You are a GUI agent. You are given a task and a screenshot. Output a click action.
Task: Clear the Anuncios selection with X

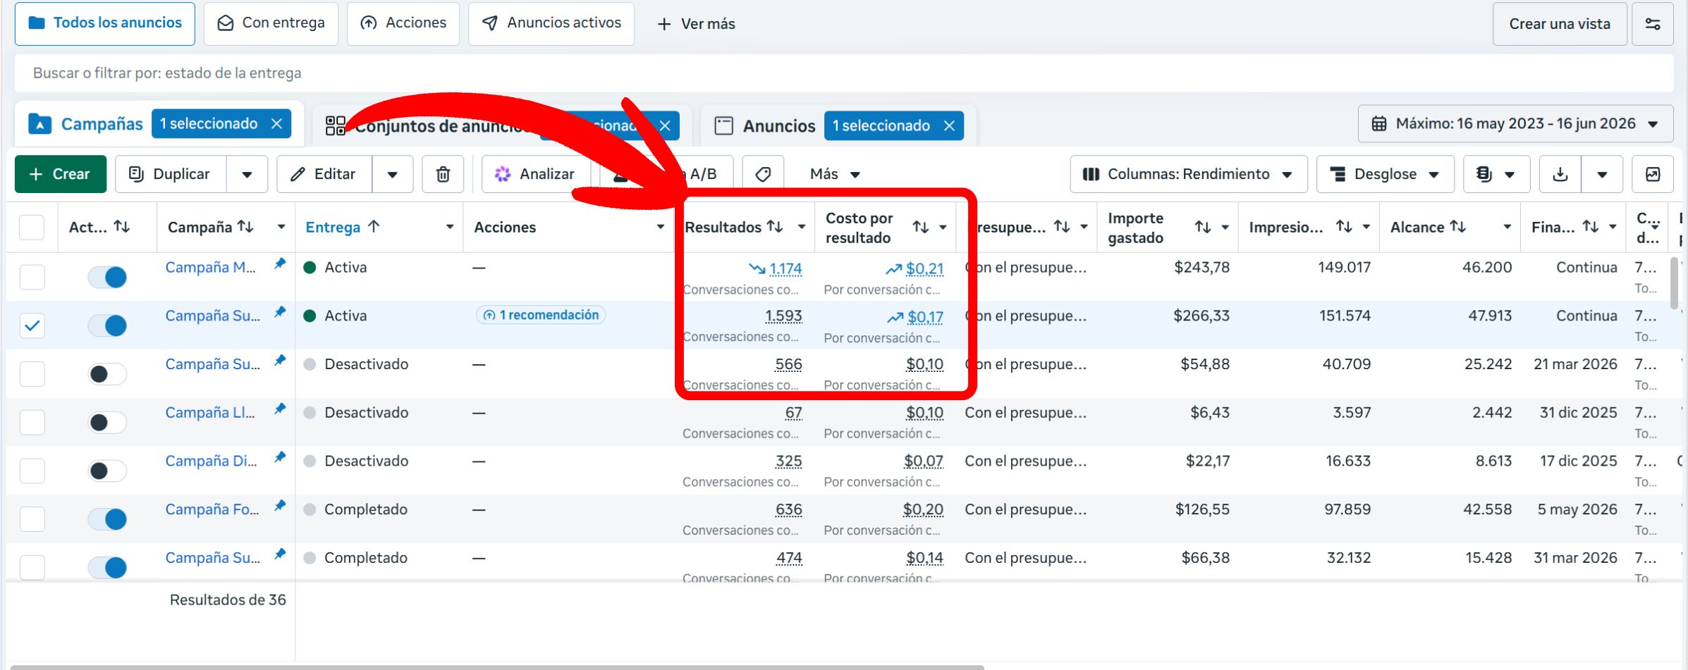(x=949, y=125)
